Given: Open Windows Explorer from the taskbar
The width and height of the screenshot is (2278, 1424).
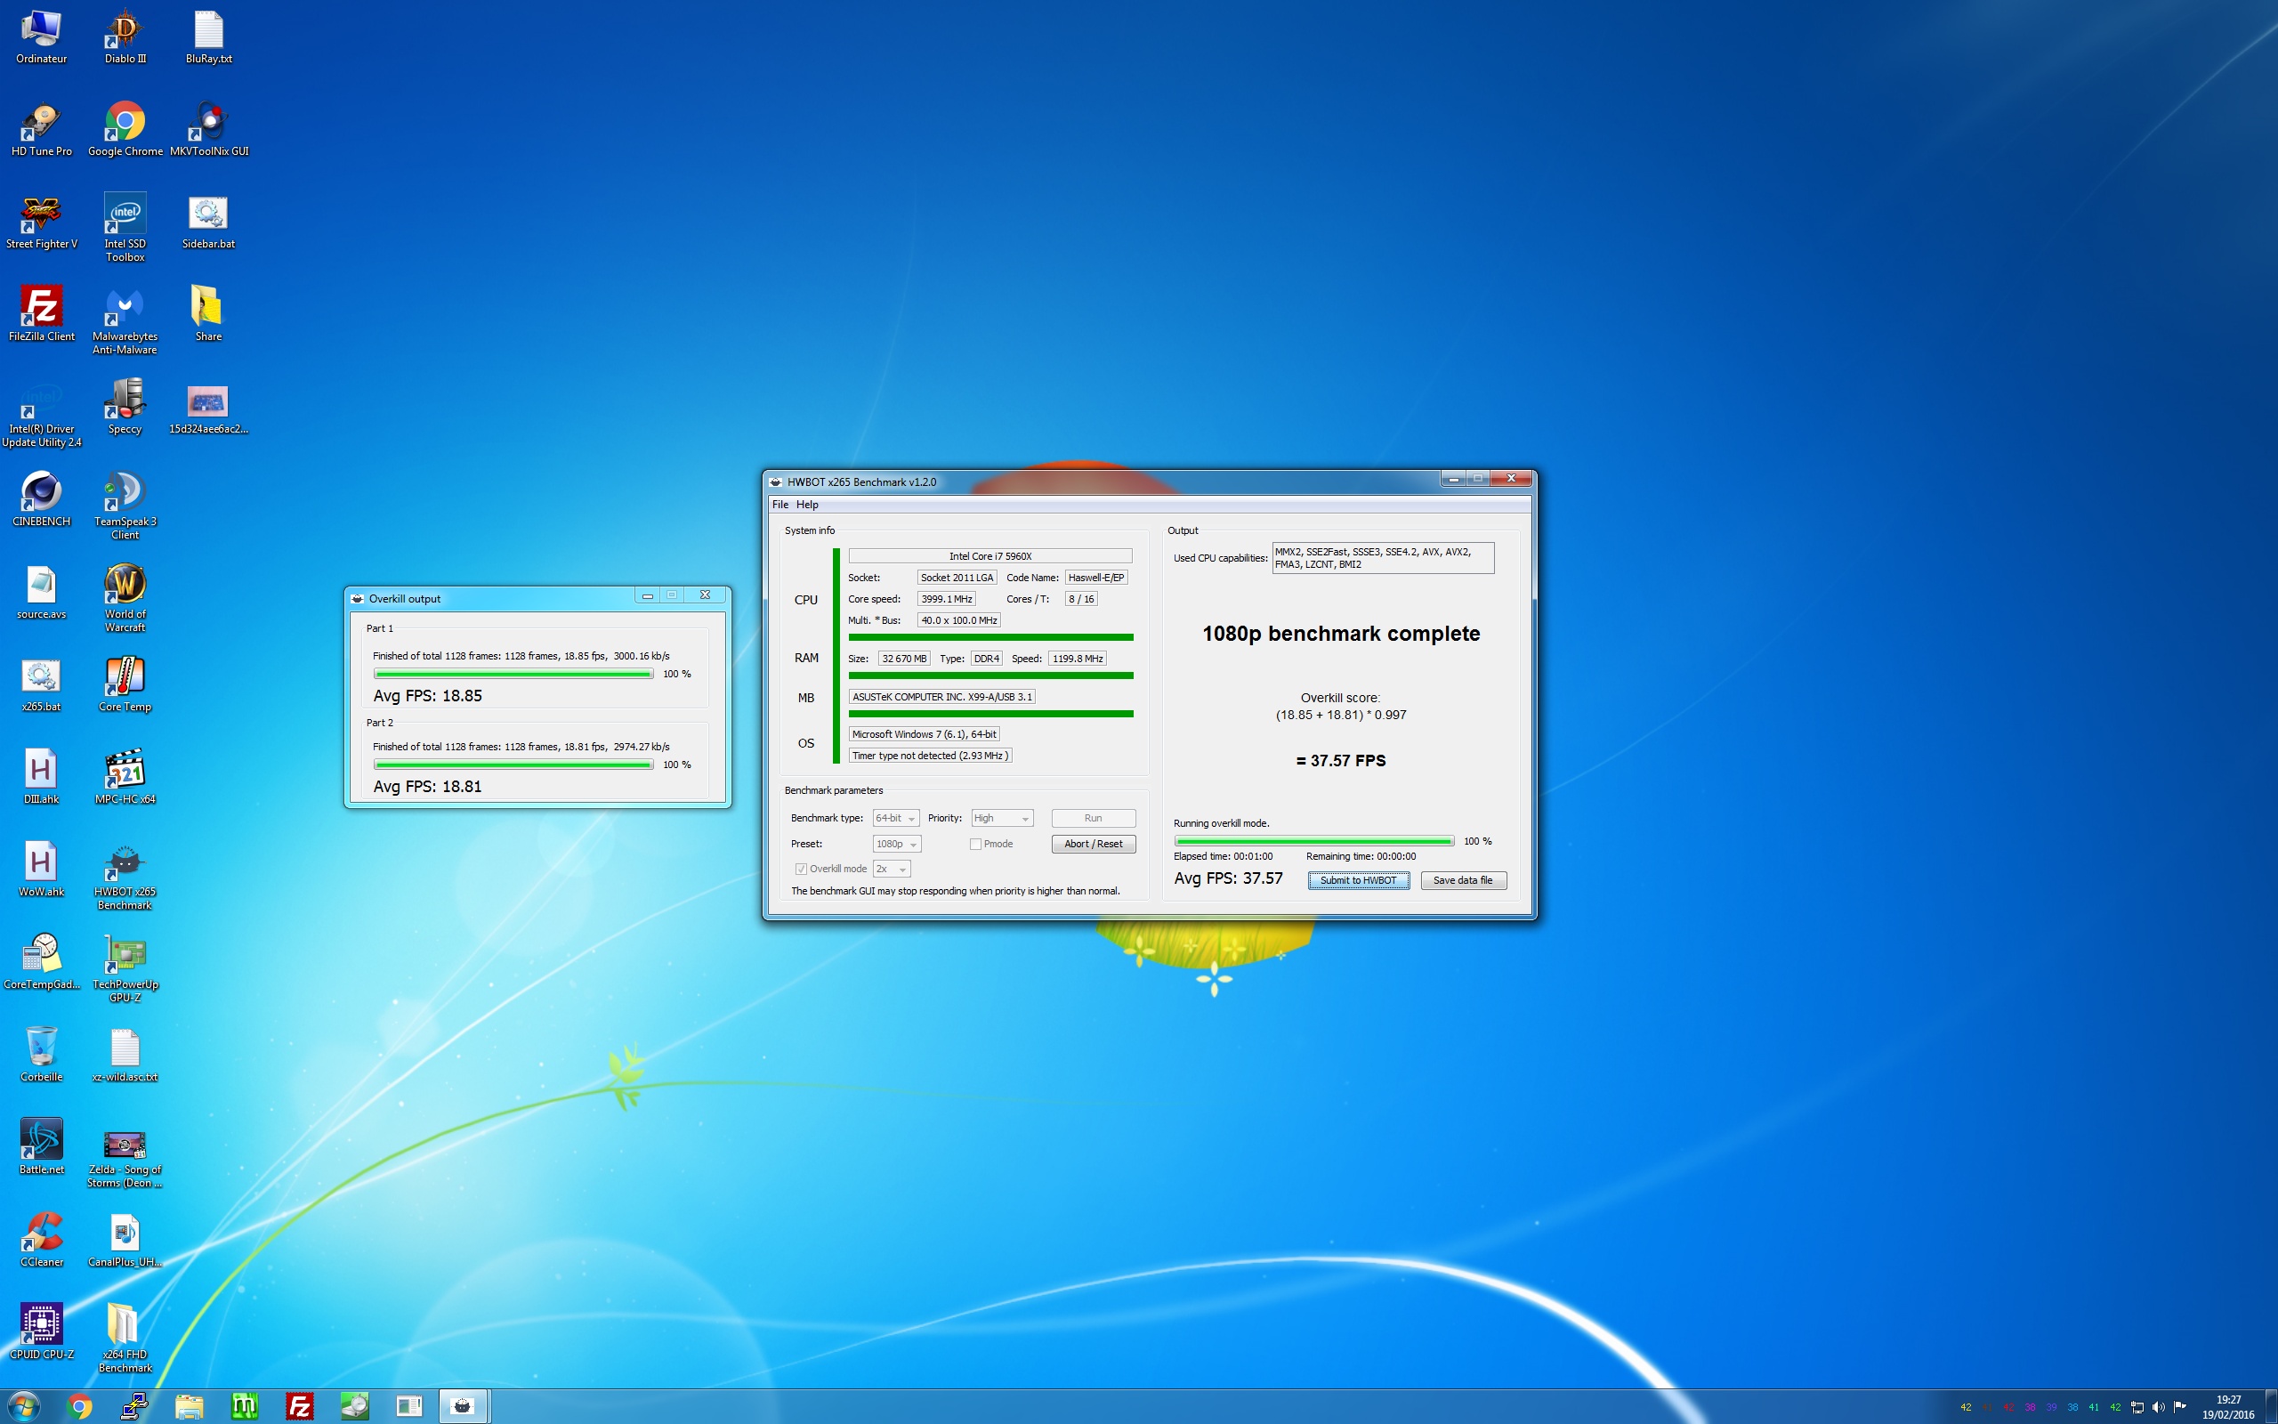Looking at the screenshot, I should [190, 1407].
